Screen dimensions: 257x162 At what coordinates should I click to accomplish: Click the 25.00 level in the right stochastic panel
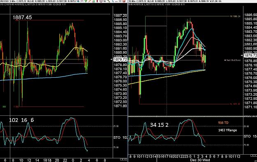click(246, 126)
